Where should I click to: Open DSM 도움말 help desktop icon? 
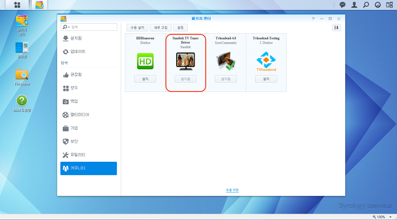coord(22,104)
